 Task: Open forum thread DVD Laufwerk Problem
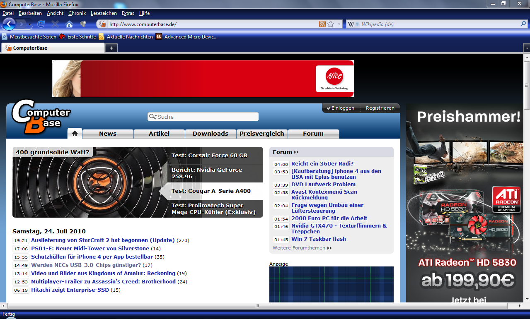323,185
